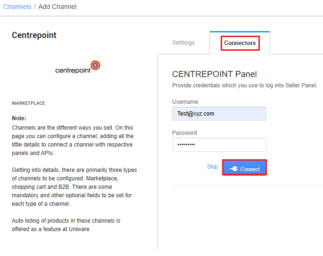Viewport: 323px width, 256px height.
Task: Click the Username label
Action: coord(185,102)
